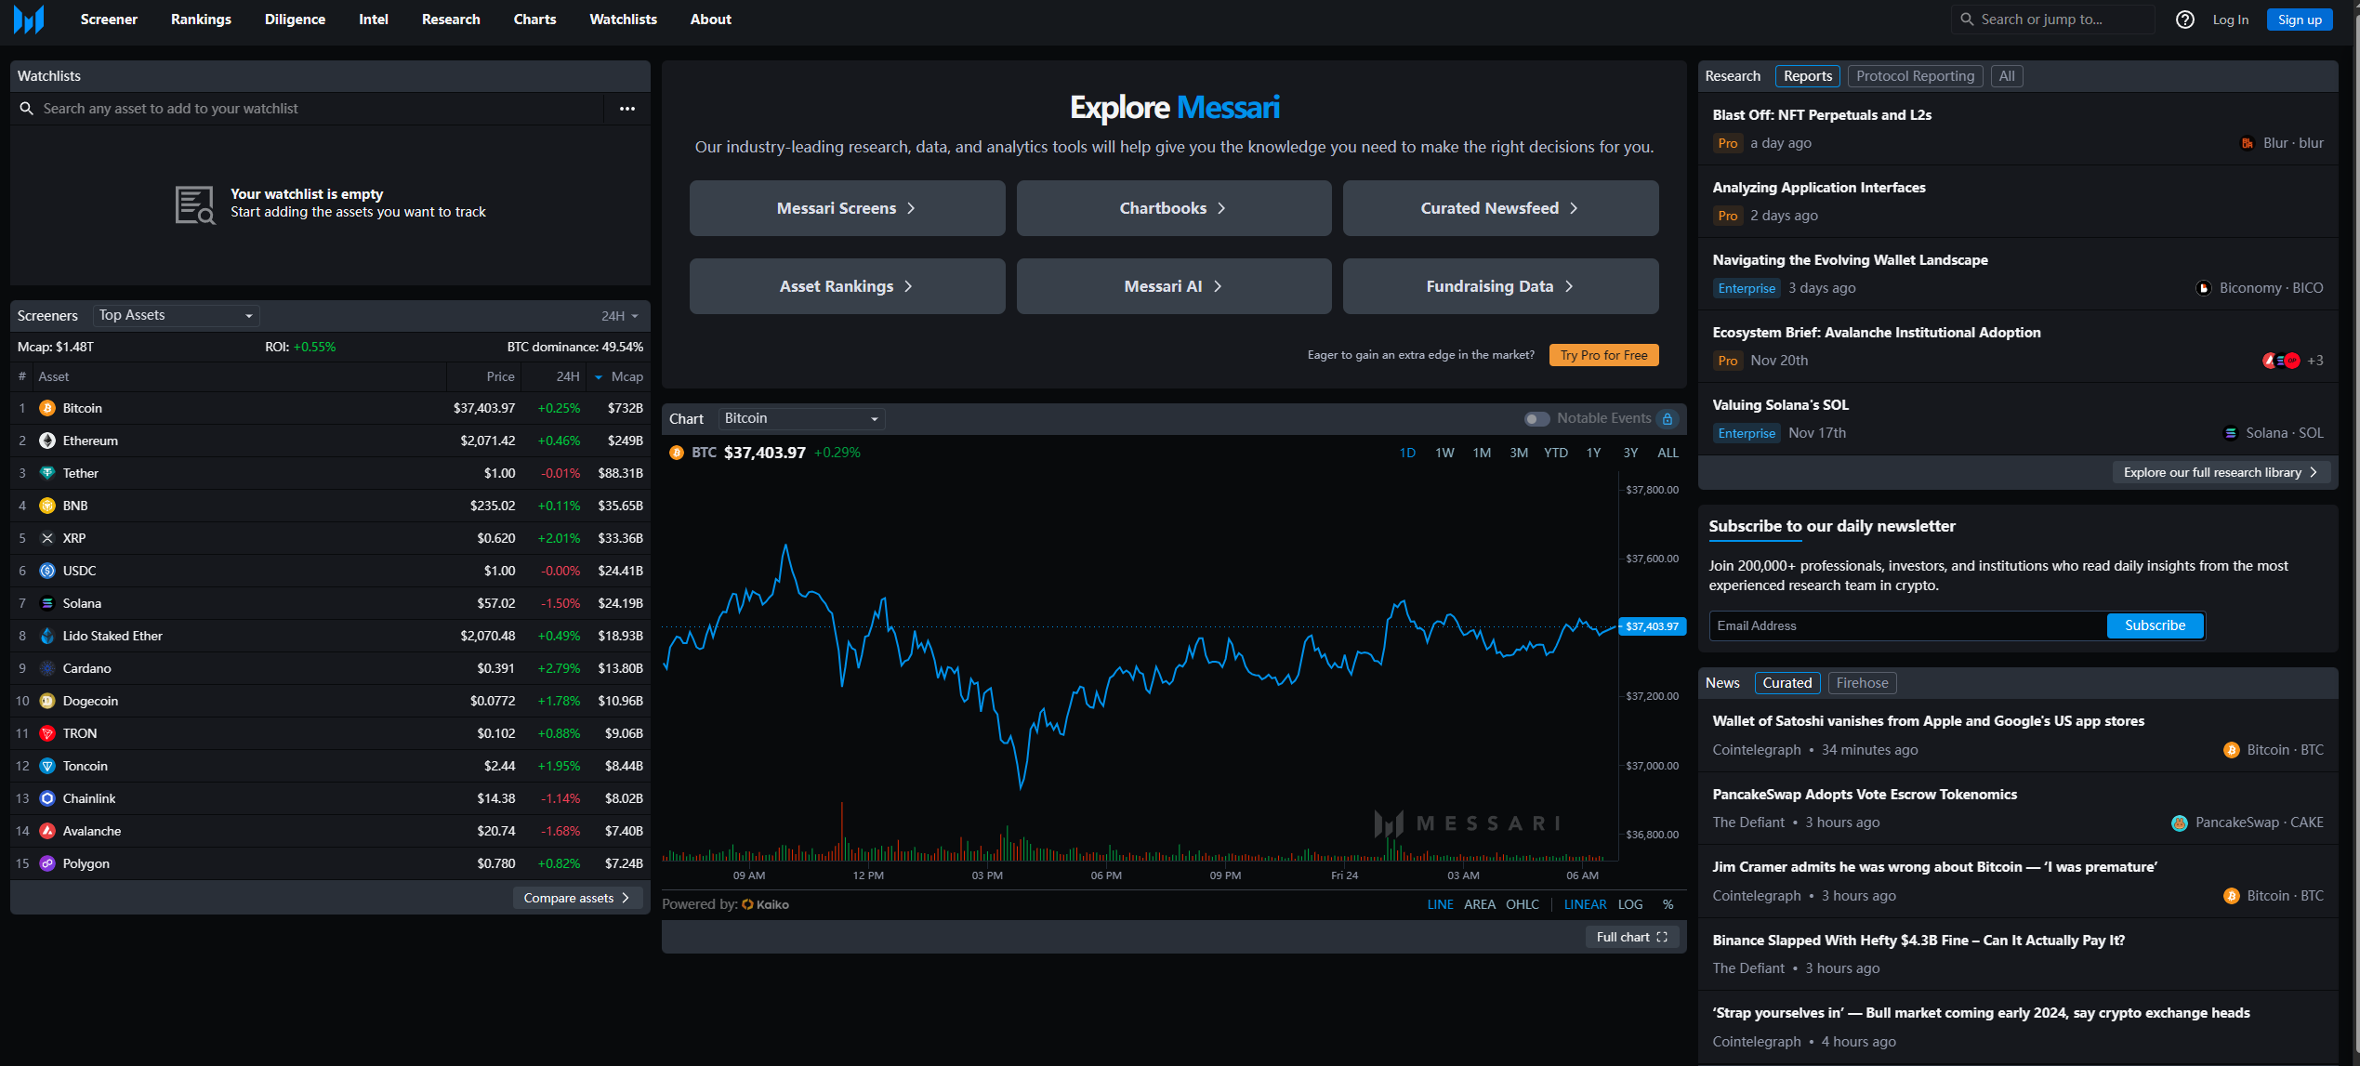This screenshot has width=2360, height=1066.
Task: Open Messari Screens card
Action: 847,208
